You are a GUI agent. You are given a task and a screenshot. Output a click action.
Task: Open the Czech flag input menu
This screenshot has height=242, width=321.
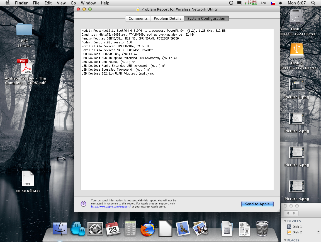[273, 3]
